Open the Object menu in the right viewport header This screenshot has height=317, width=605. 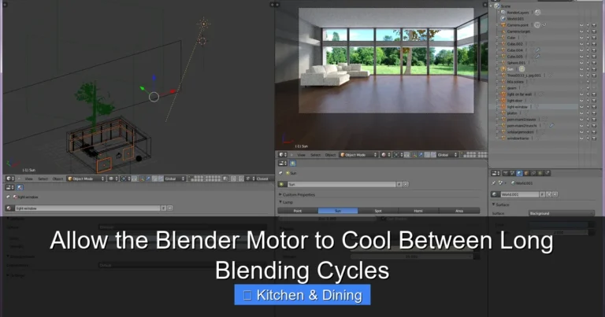(330, 155)
